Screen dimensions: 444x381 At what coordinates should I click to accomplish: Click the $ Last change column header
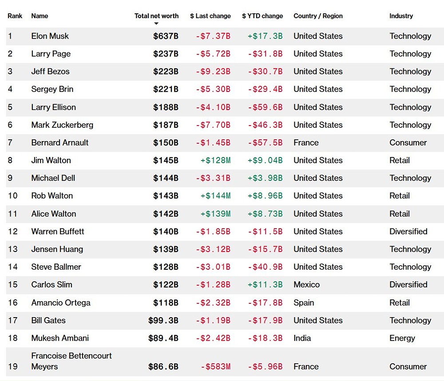[x=210, y=16]
